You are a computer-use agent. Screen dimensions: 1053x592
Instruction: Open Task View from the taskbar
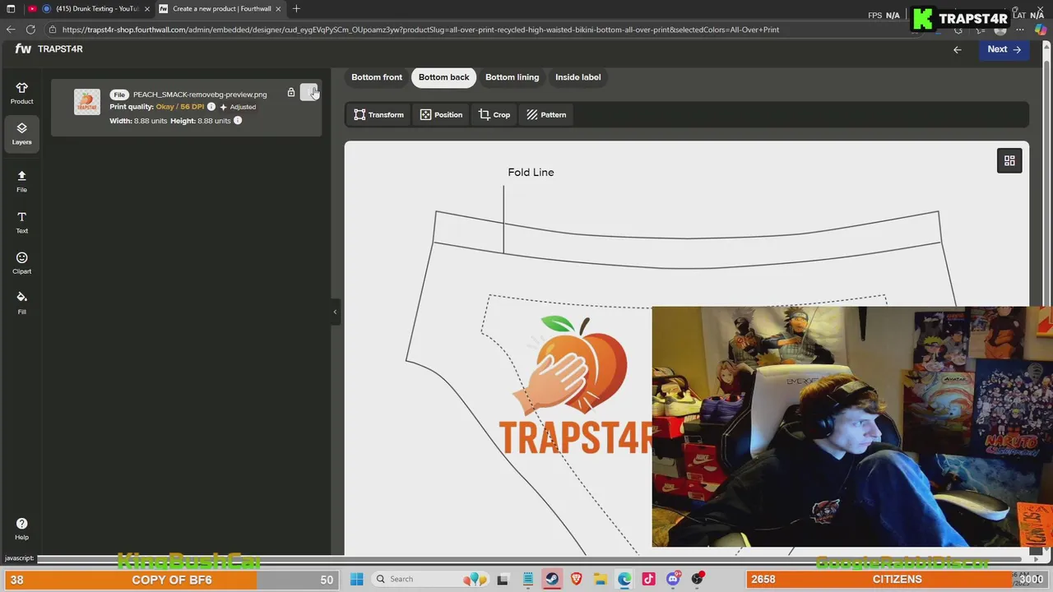tap(503, 579)
